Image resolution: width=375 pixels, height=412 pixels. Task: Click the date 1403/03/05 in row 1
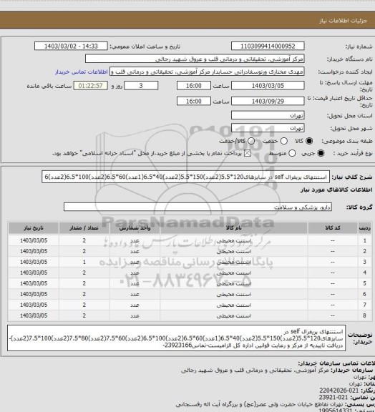[x=34, y=240]
